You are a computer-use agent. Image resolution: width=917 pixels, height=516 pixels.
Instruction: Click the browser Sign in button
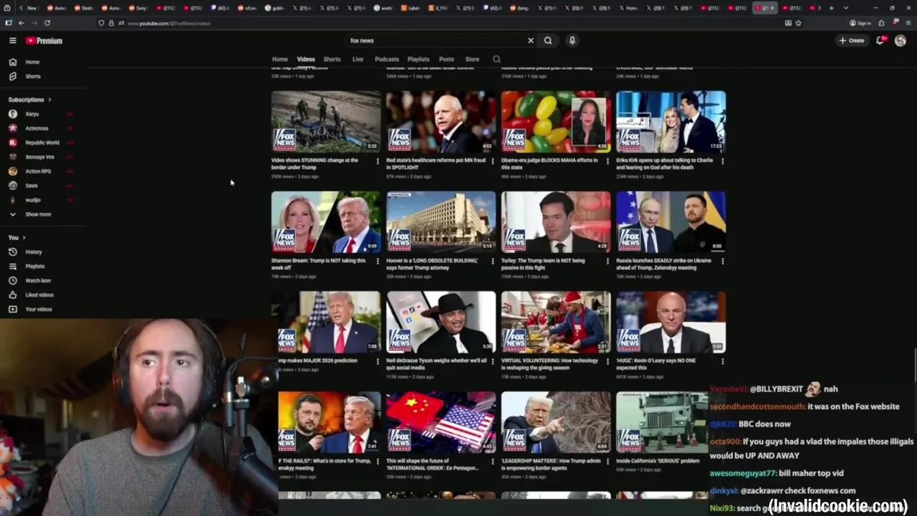(860, 23)
